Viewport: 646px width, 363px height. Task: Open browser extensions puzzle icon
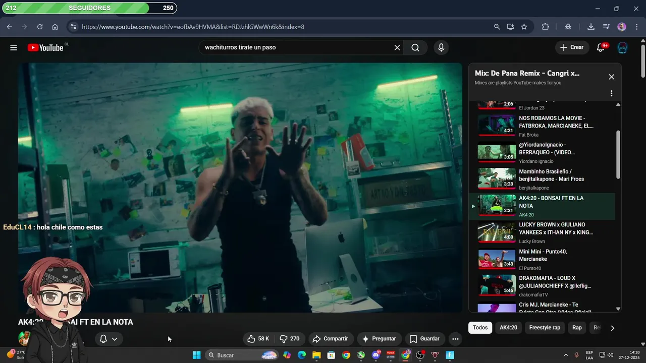click(546, 27)
